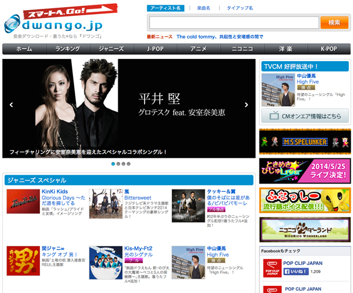Open the NicoNico Wonderland banner
The height and width of the screenshot is (293, 353).
[x=305, y=229]
